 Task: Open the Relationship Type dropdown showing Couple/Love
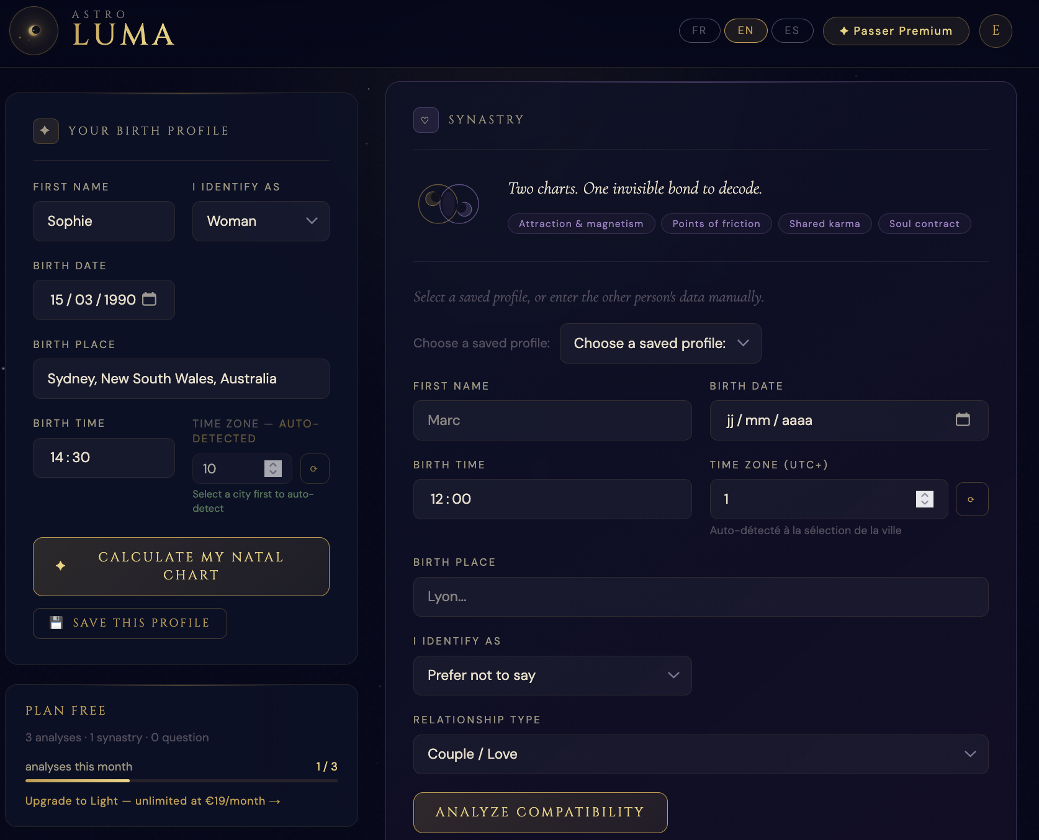coord(700,754)
